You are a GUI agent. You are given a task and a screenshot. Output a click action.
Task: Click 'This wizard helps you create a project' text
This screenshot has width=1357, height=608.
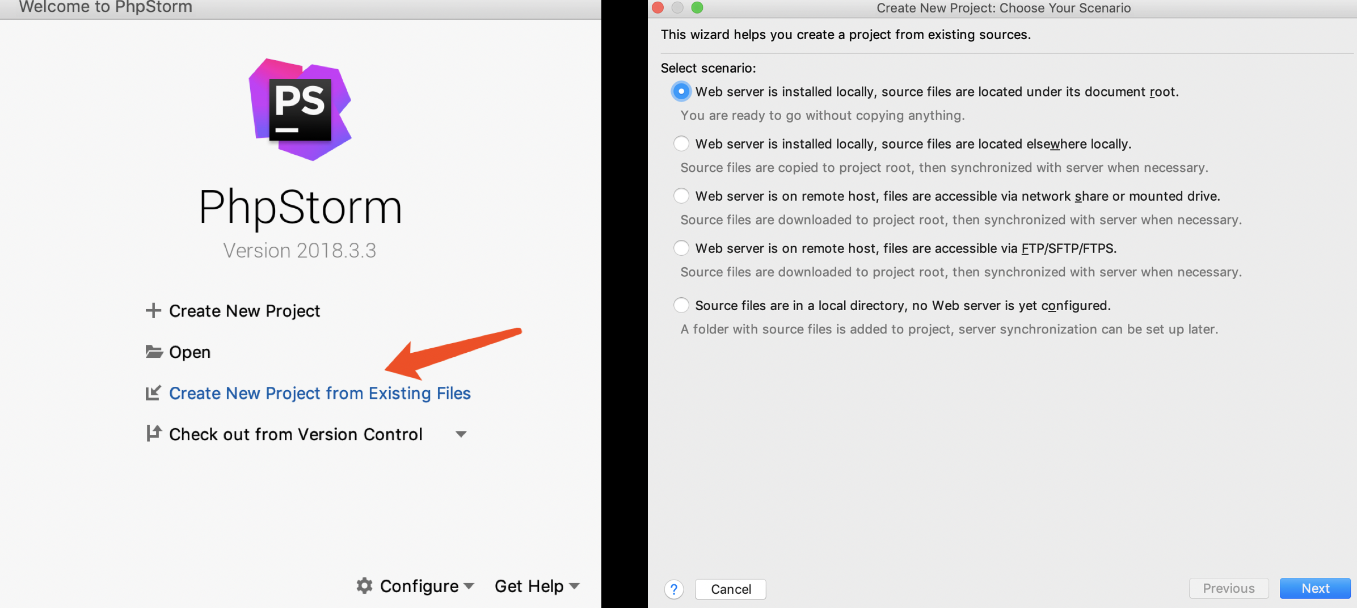click(x=845, y=35)
